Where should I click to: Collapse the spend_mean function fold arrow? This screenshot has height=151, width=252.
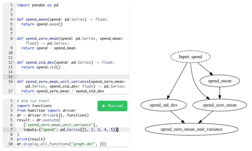(14, 20)
